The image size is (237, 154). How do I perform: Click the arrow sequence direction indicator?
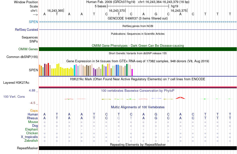[35, 14]
